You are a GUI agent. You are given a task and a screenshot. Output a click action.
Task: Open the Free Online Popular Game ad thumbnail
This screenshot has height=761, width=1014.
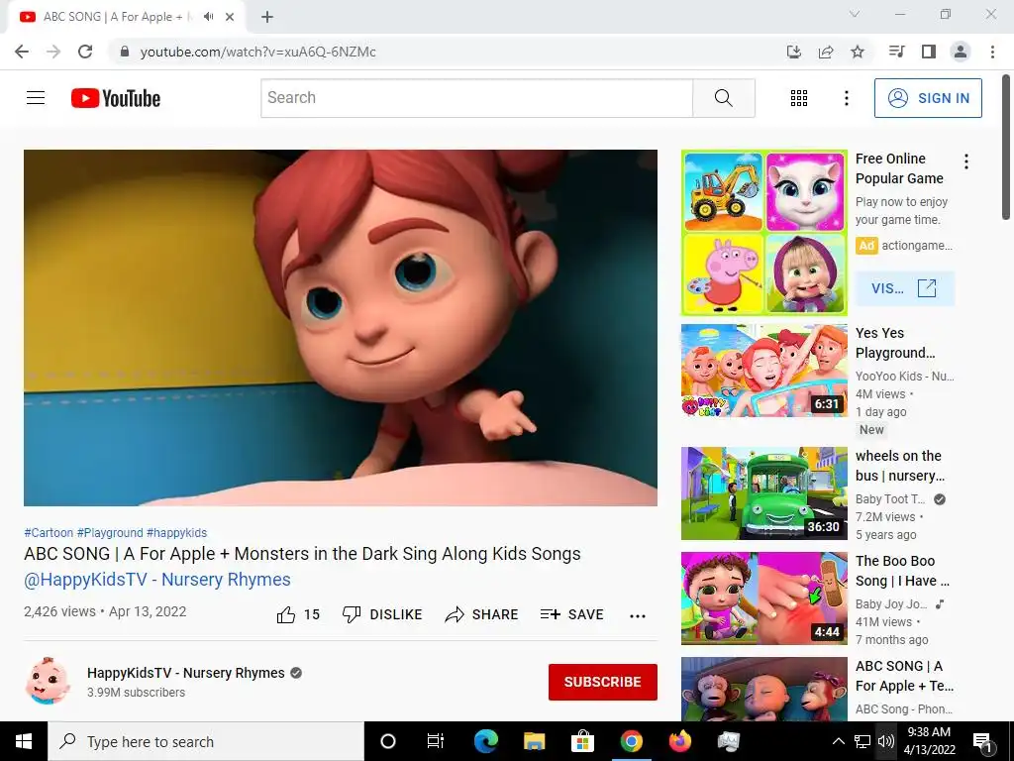pos(763,233)
